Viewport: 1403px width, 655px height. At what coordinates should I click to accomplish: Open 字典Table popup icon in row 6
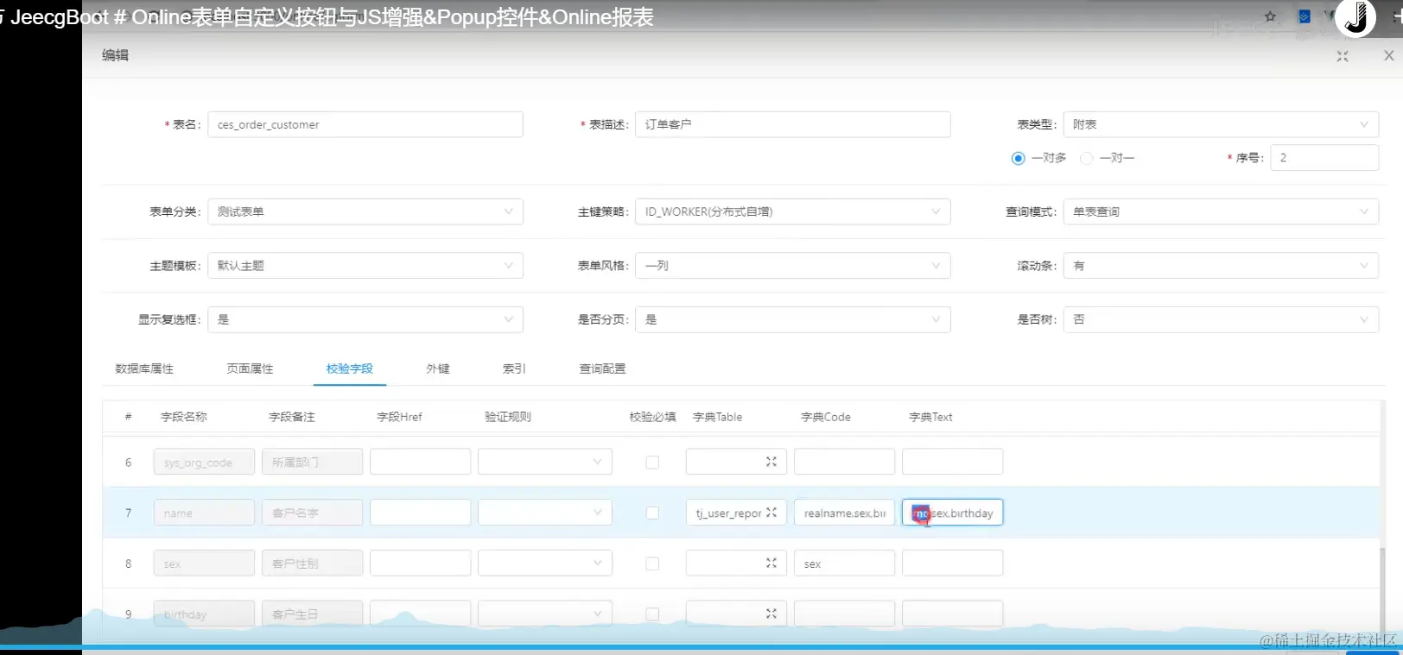click(771, 462)
